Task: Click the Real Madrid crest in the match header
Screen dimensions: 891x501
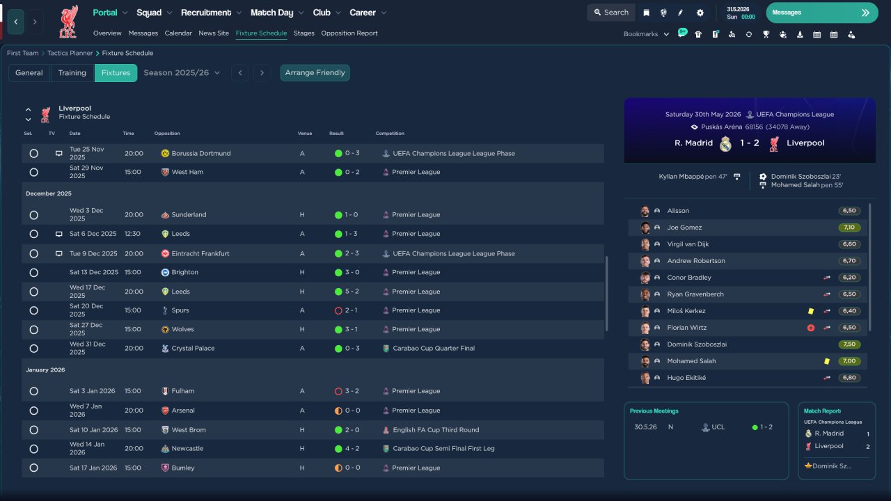Action: (726, 143)
